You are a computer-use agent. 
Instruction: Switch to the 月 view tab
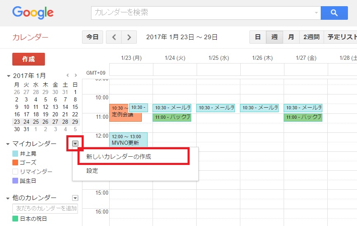(291, 37)
